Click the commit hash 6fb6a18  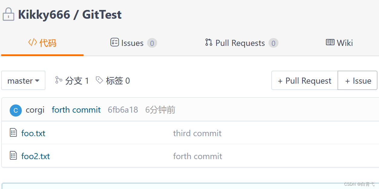tap(123, 110)
